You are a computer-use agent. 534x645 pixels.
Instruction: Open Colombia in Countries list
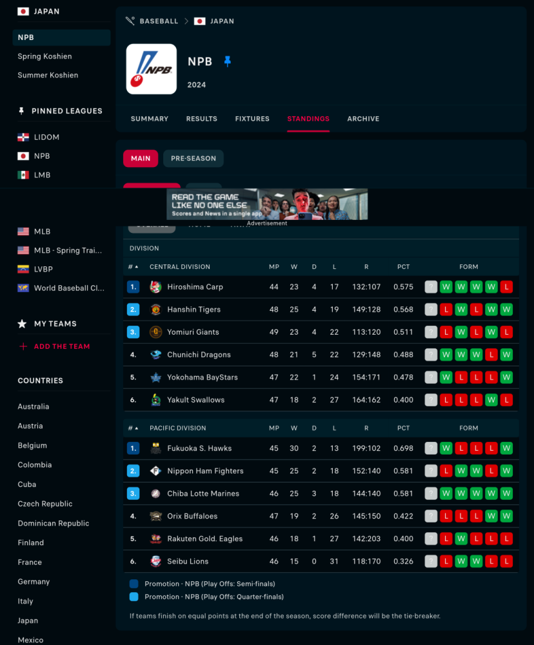pyautogui.click(x=35, y=465)
